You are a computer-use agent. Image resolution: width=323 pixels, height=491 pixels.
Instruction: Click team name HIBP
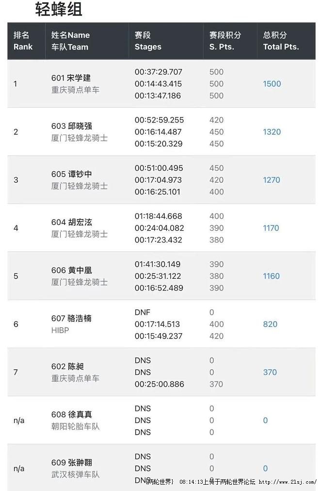pos(60,330)
